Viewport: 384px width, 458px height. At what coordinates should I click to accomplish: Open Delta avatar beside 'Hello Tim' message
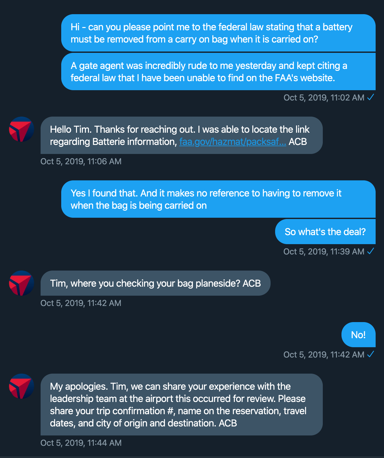21,129
